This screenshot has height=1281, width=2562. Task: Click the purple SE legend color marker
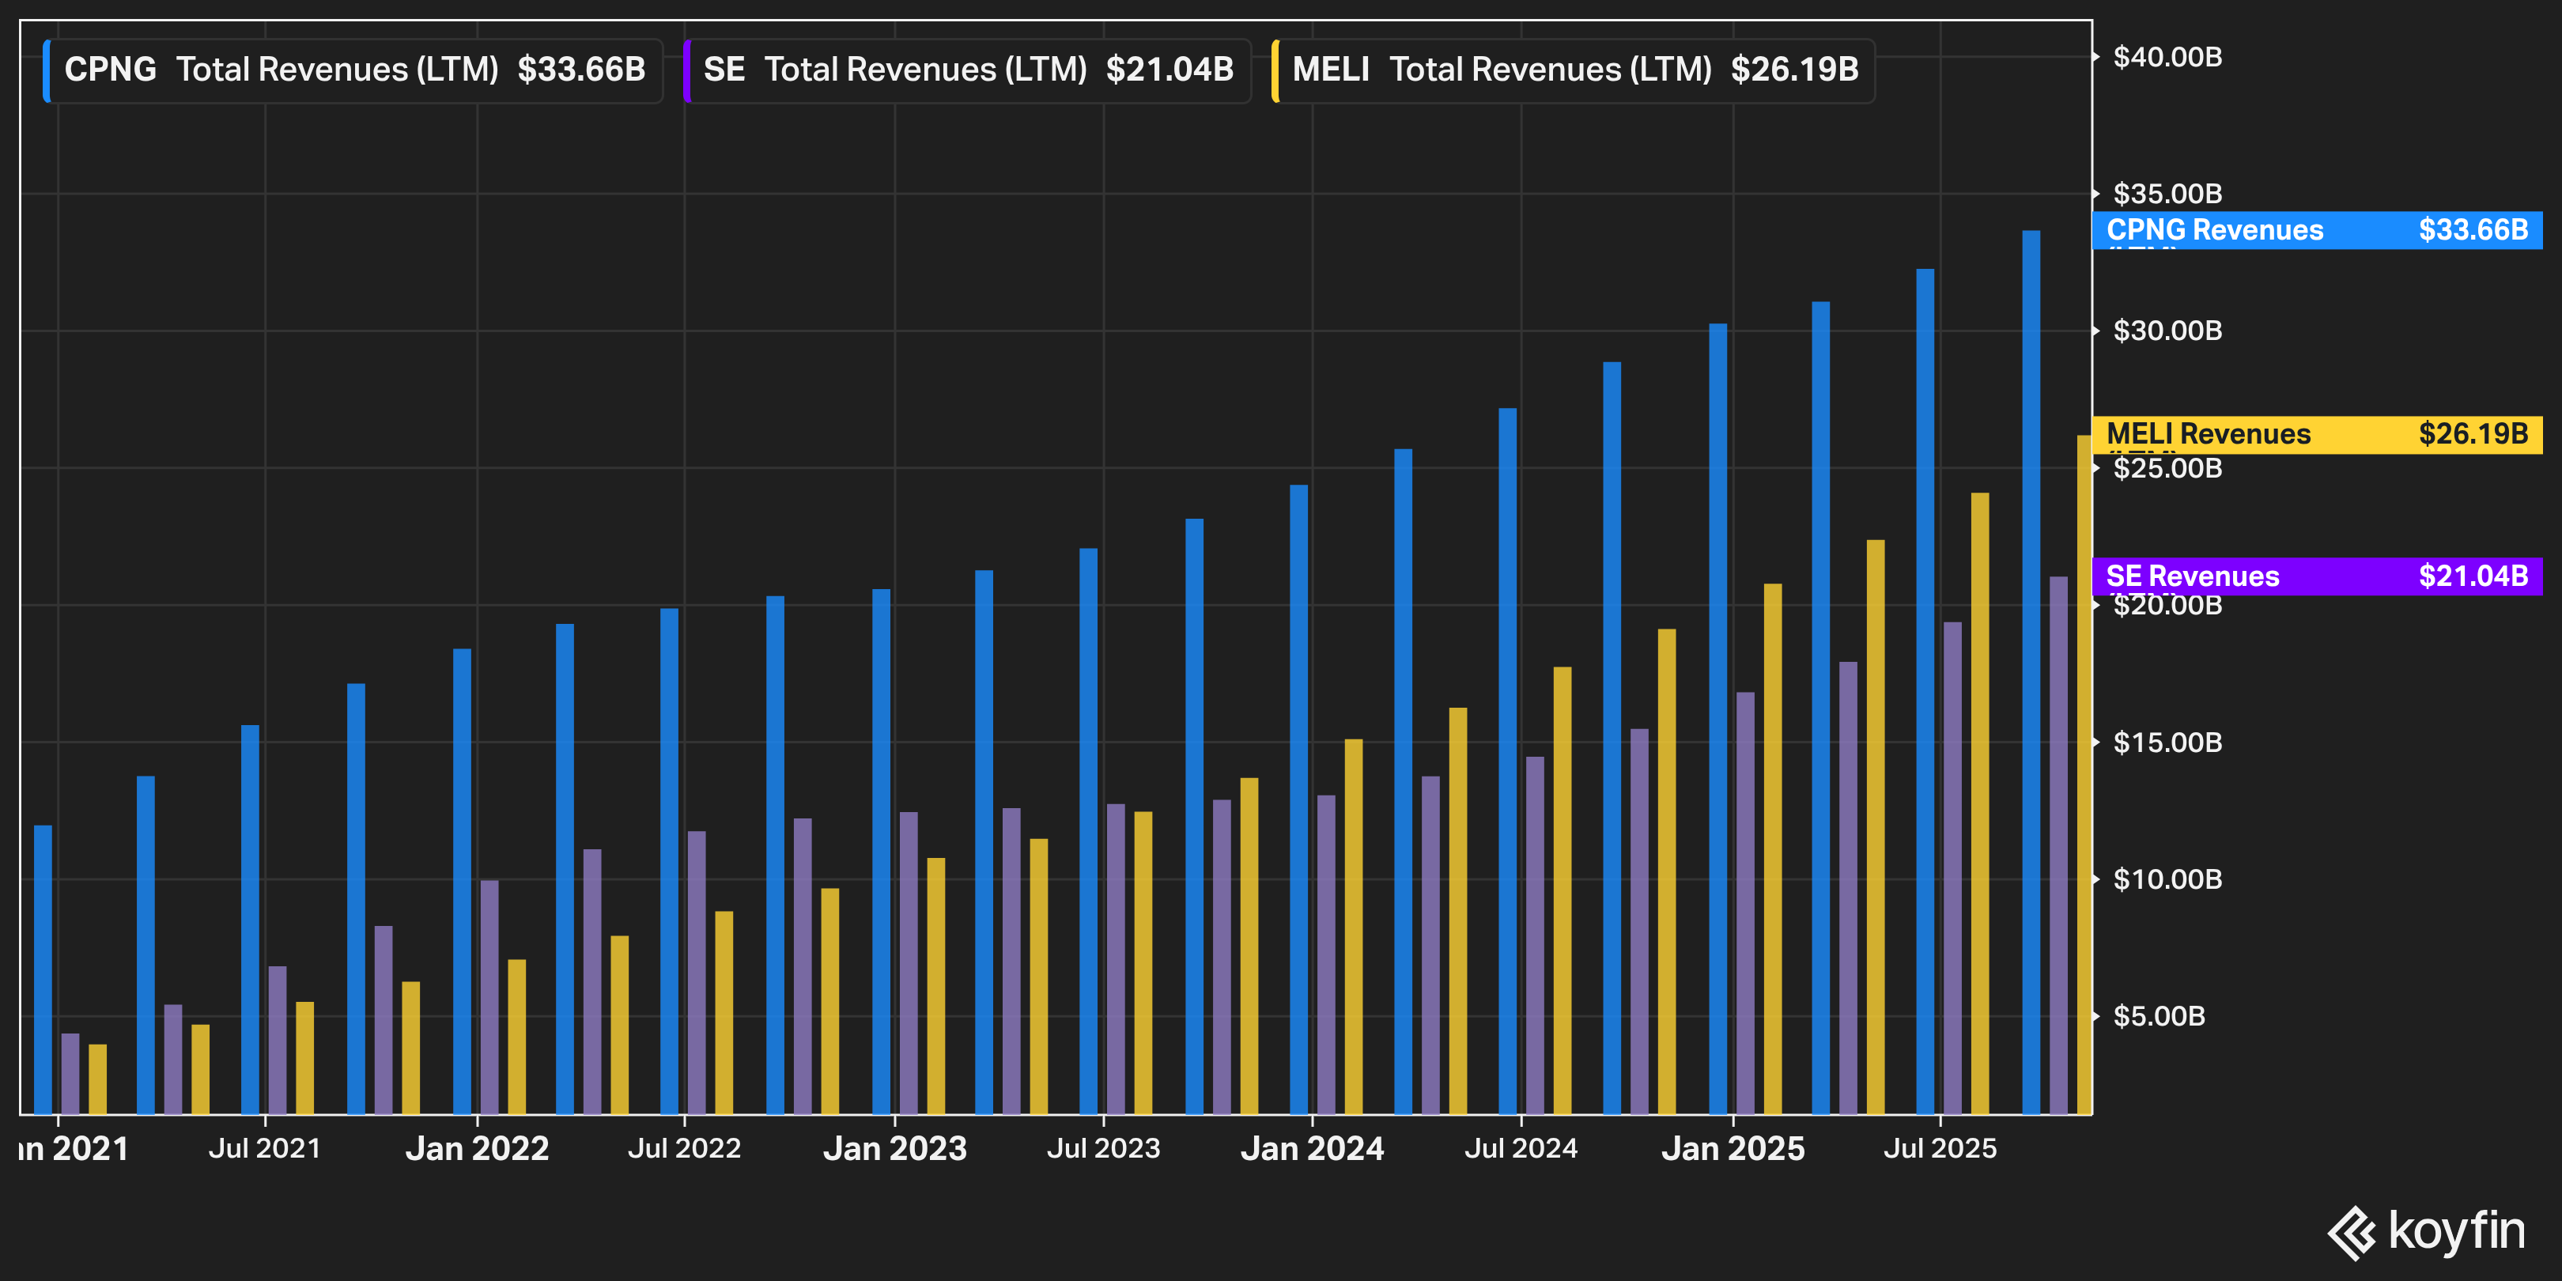click(687, 70)
